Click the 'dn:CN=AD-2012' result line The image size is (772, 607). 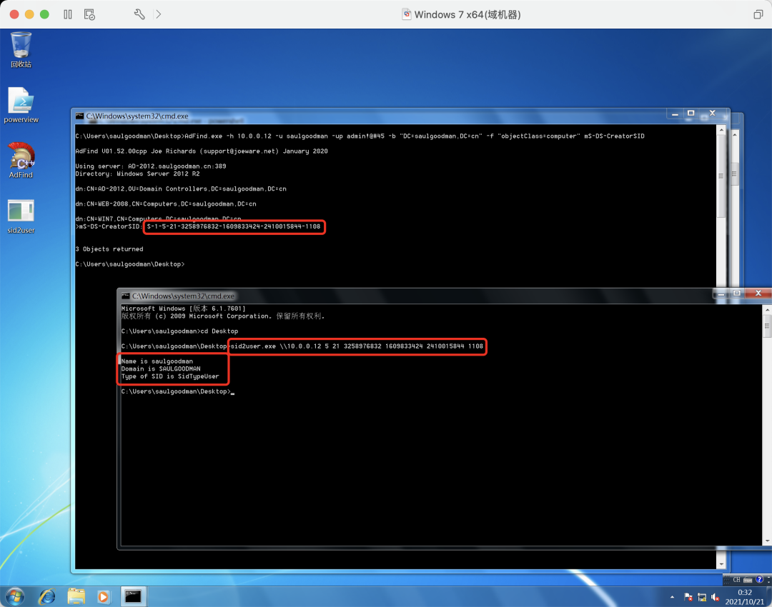[181, 189]
